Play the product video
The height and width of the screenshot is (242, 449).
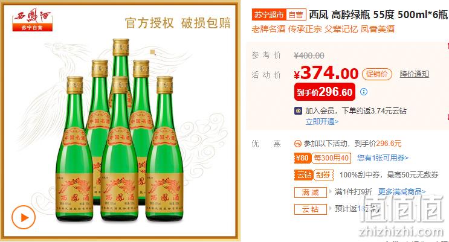pyautogui.click(x=24, y=217)
